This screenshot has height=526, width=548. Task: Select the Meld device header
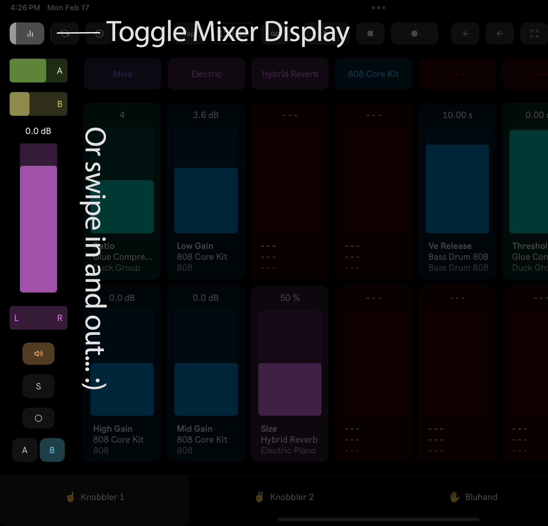pyautogui.click(x=123, y=74)
